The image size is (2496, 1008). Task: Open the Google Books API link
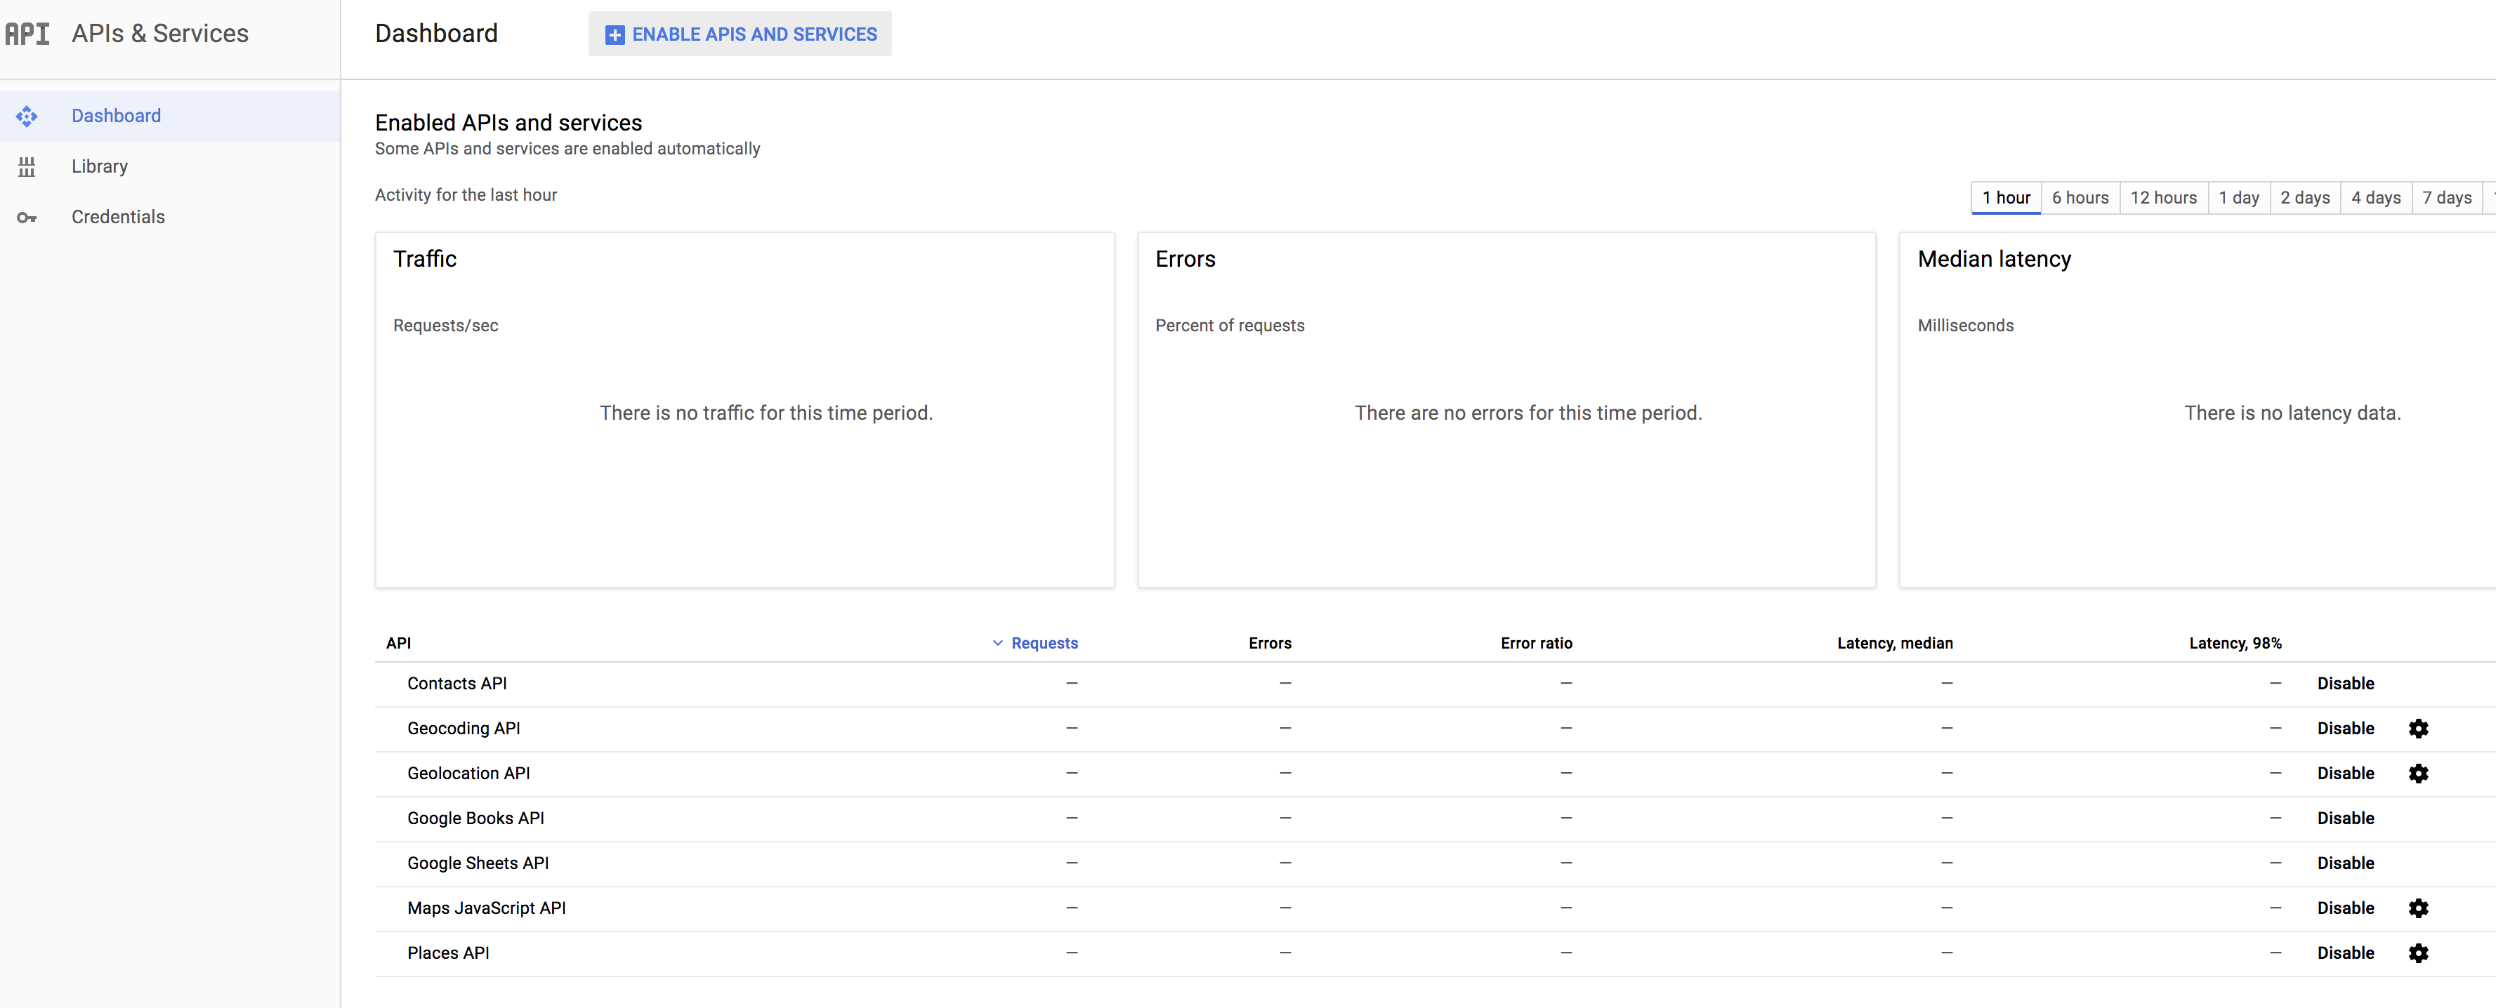475,818
